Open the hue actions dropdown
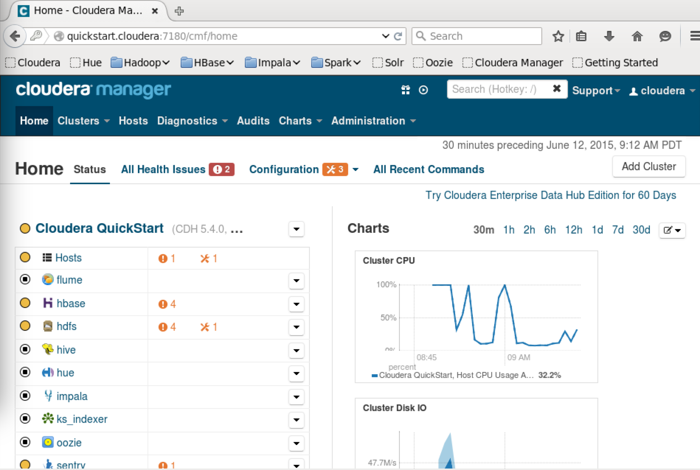This screenshot has height=470, width=700. (297, 373)
